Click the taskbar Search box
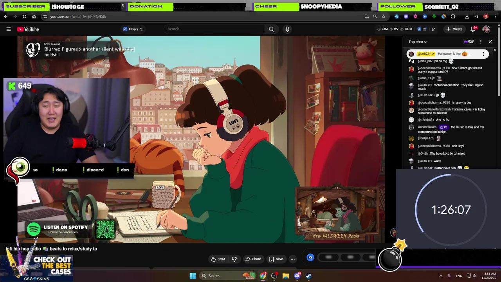This screenshot has height=282, width=501. coord(227,276)
